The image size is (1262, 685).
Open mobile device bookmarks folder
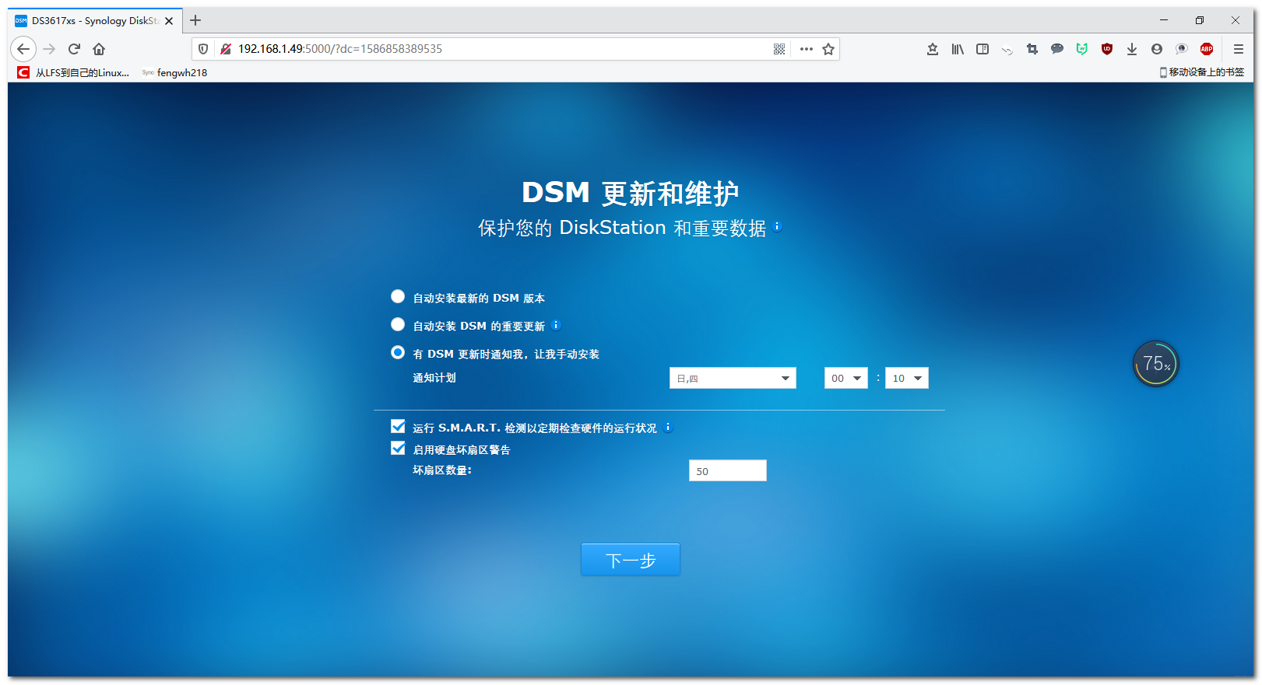[1201, 72]
